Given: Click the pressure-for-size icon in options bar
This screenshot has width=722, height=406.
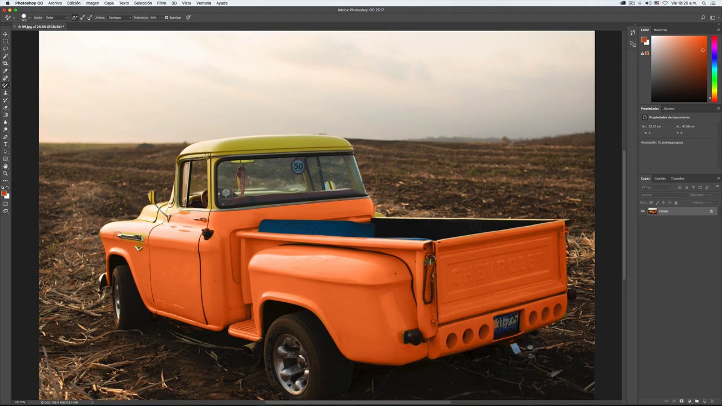Looking at the screenshot, I should (188, 17).
